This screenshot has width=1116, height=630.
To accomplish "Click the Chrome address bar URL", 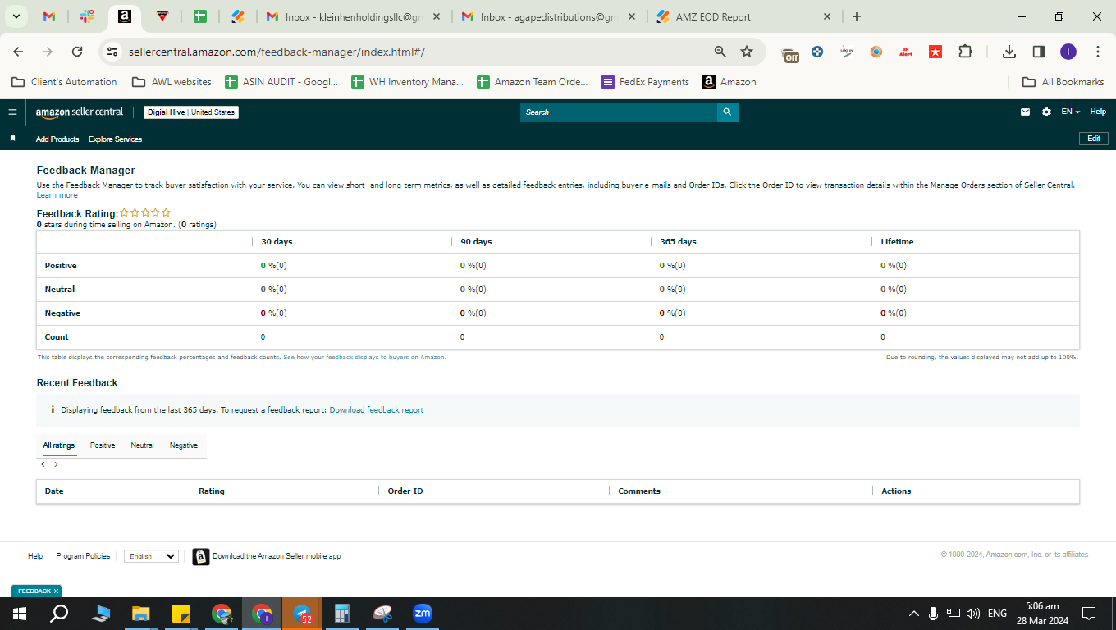I will click(x=277, y=52).
